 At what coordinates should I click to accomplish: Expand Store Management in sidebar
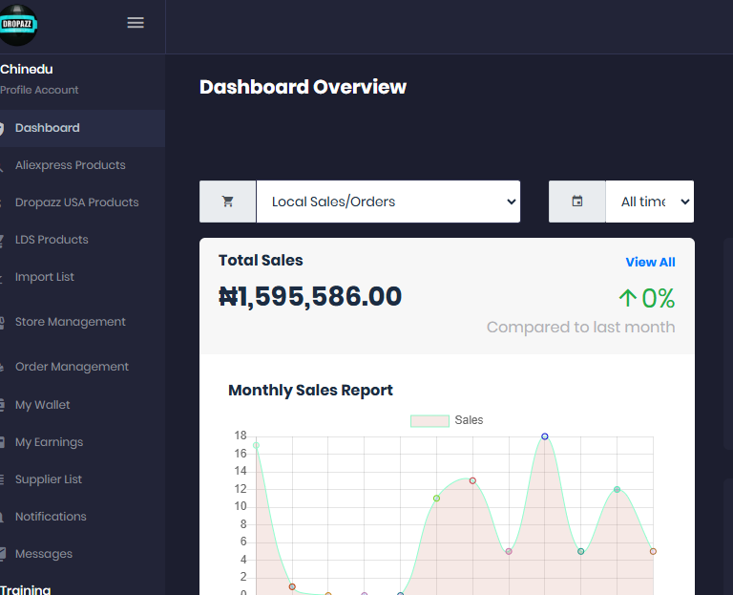pyautogui.click(x=70, y=322)
